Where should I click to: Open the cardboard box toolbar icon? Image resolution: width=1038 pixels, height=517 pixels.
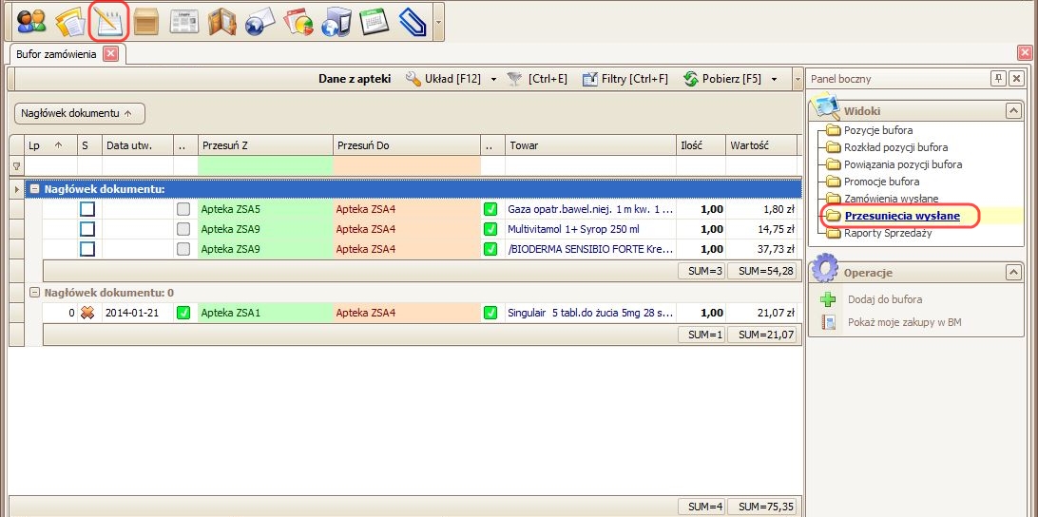[x=146, y=21]
